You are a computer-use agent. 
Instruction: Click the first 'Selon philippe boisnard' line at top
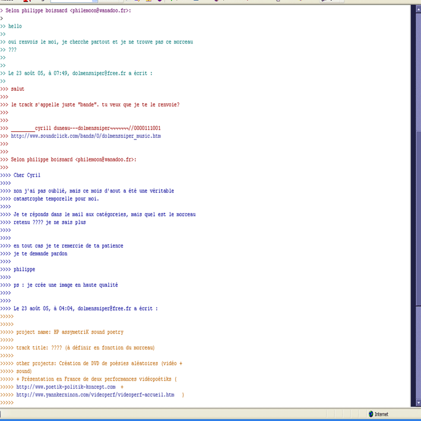(x=65, y=11)
